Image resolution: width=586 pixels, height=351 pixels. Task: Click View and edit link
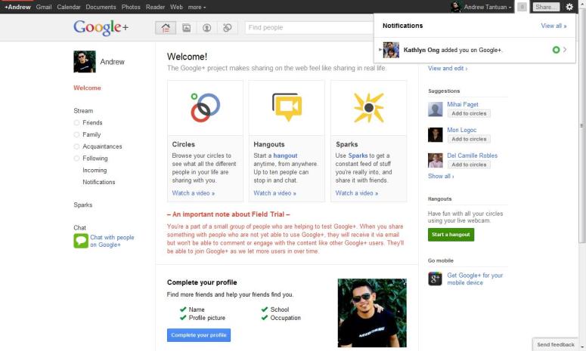[x=448, y=68]
